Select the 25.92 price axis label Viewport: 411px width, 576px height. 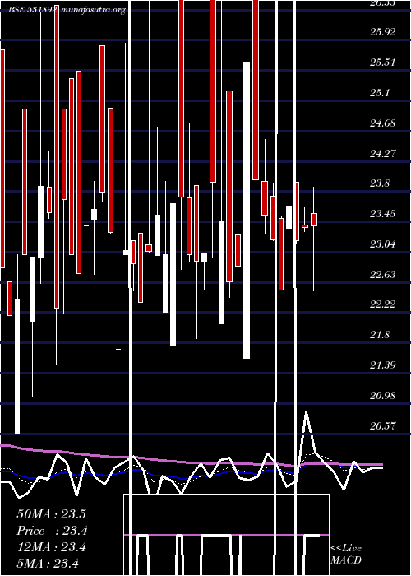click(x=383, y=32)
